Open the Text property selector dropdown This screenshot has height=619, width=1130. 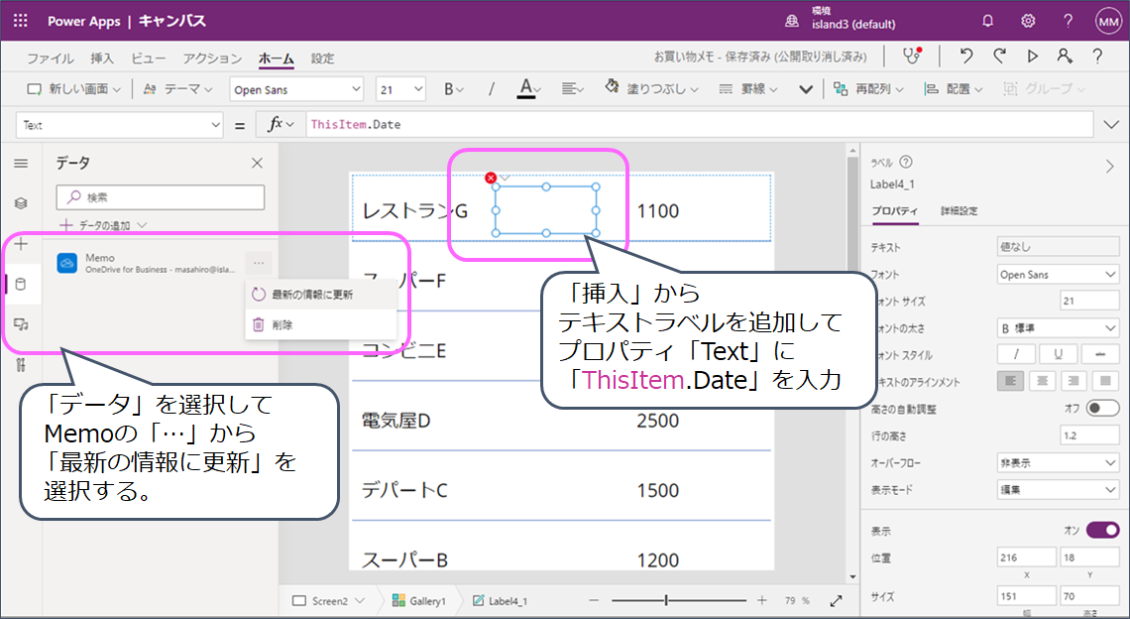click(119, 125)
